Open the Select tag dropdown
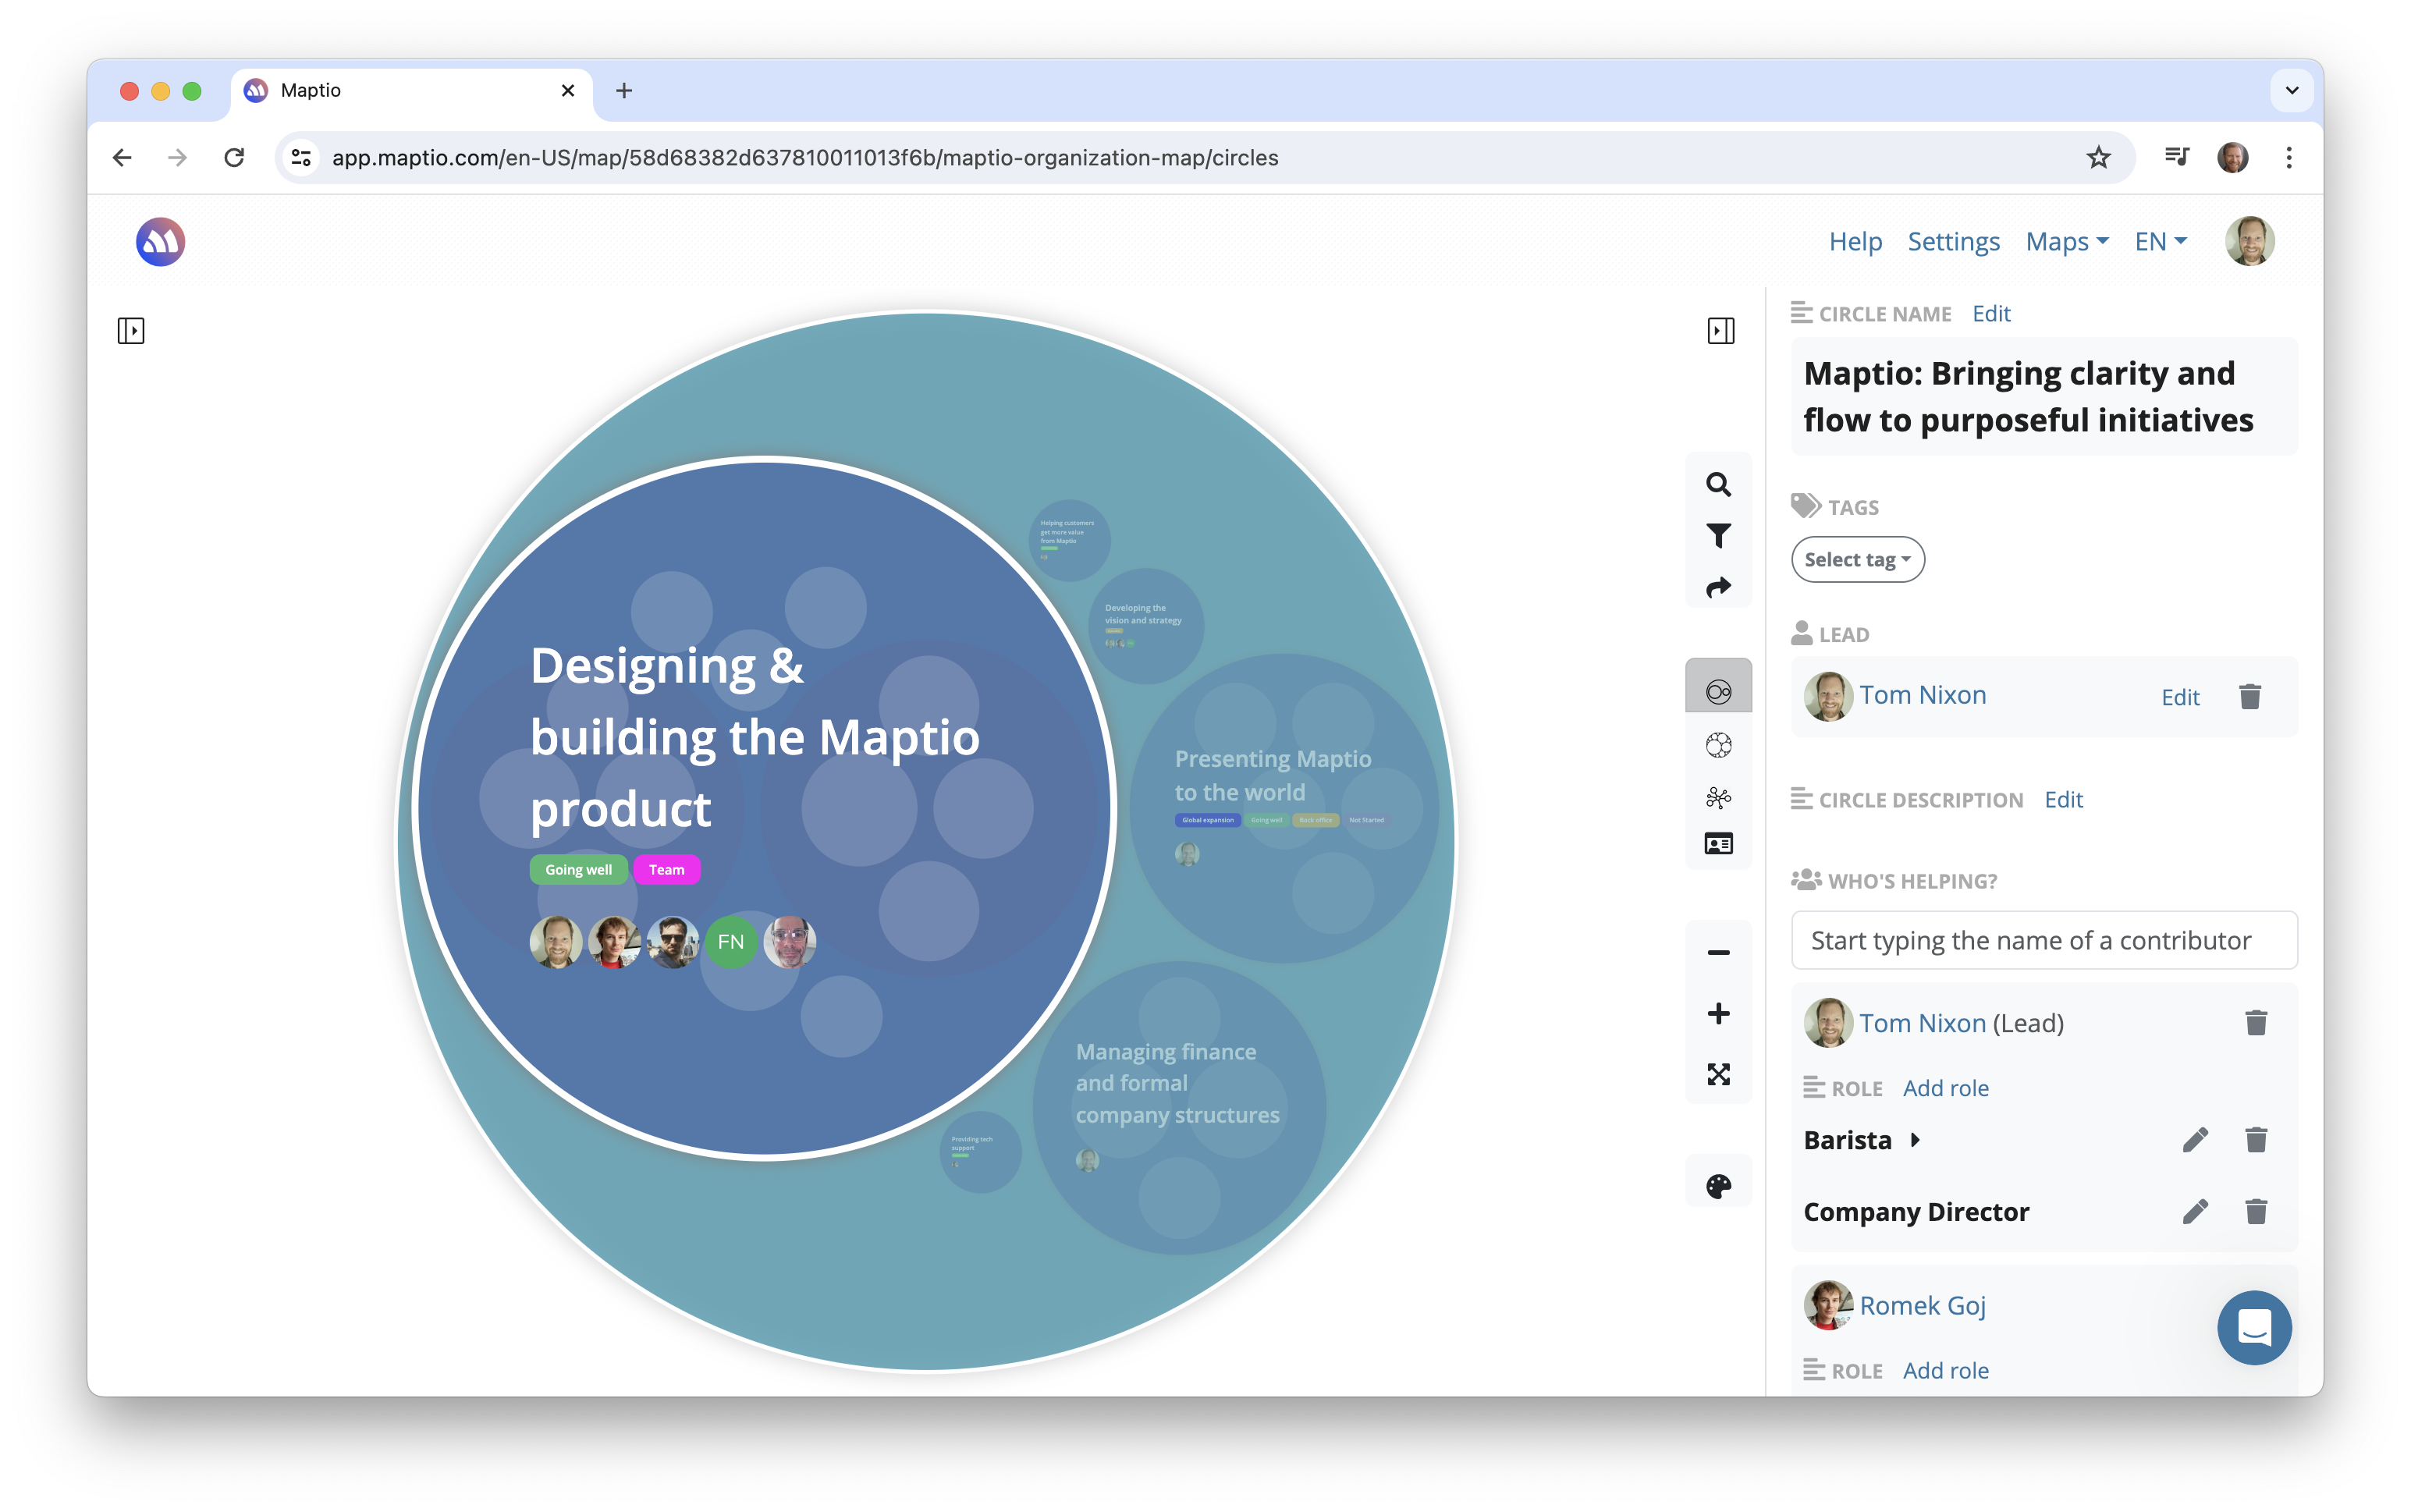This screenshot has height=1512, width=2411. (1857, 560)
